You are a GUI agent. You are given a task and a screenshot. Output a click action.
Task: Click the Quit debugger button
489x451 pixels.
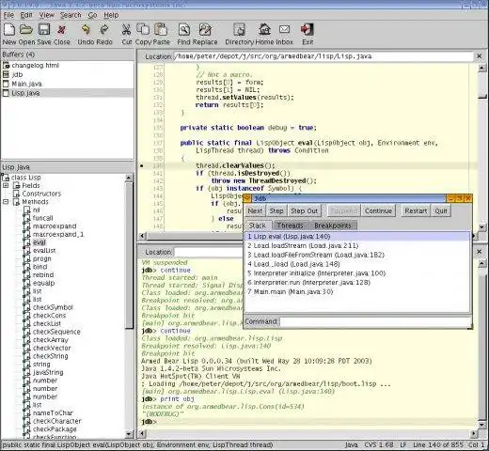(x=441, y=210)
